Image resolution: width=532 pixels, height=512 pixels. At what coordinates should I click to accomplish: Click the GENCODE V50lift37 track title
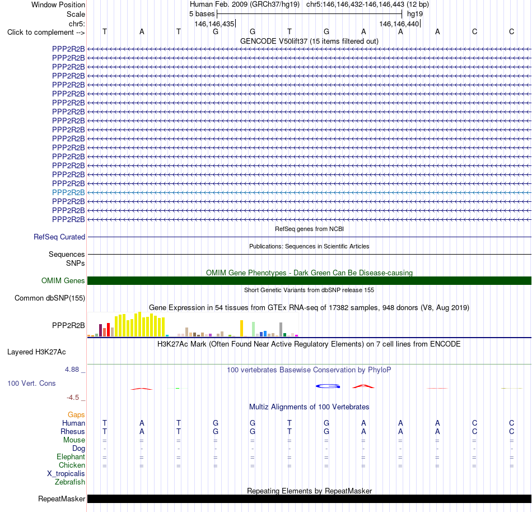[309, 41]
